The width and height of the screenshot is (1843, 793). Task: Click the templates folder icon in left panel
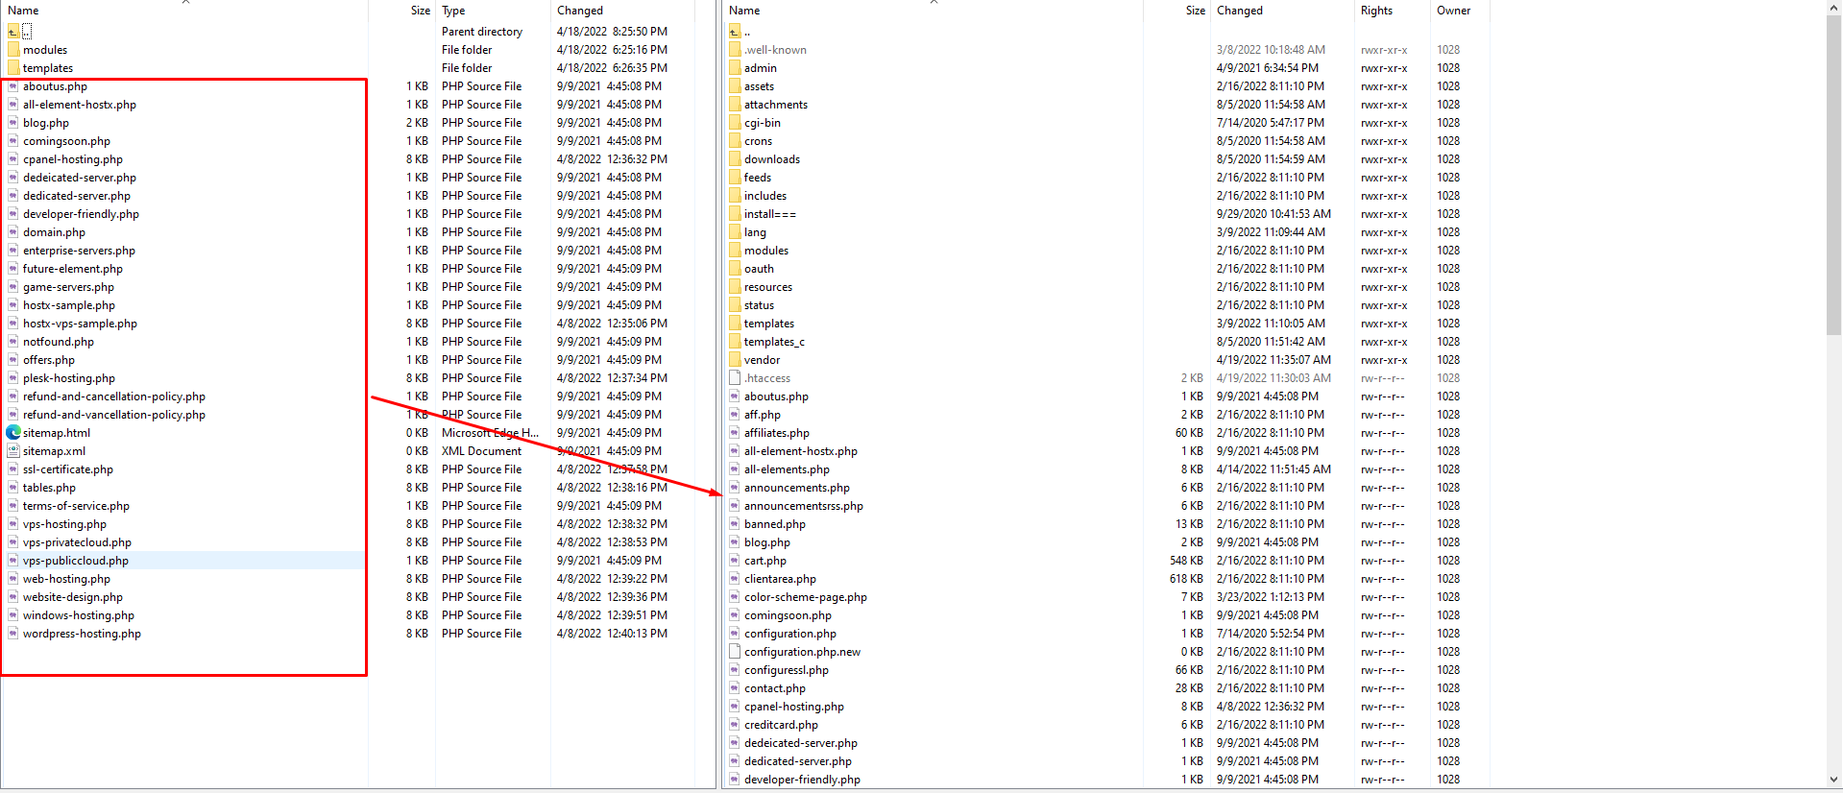tap(13, 68)
